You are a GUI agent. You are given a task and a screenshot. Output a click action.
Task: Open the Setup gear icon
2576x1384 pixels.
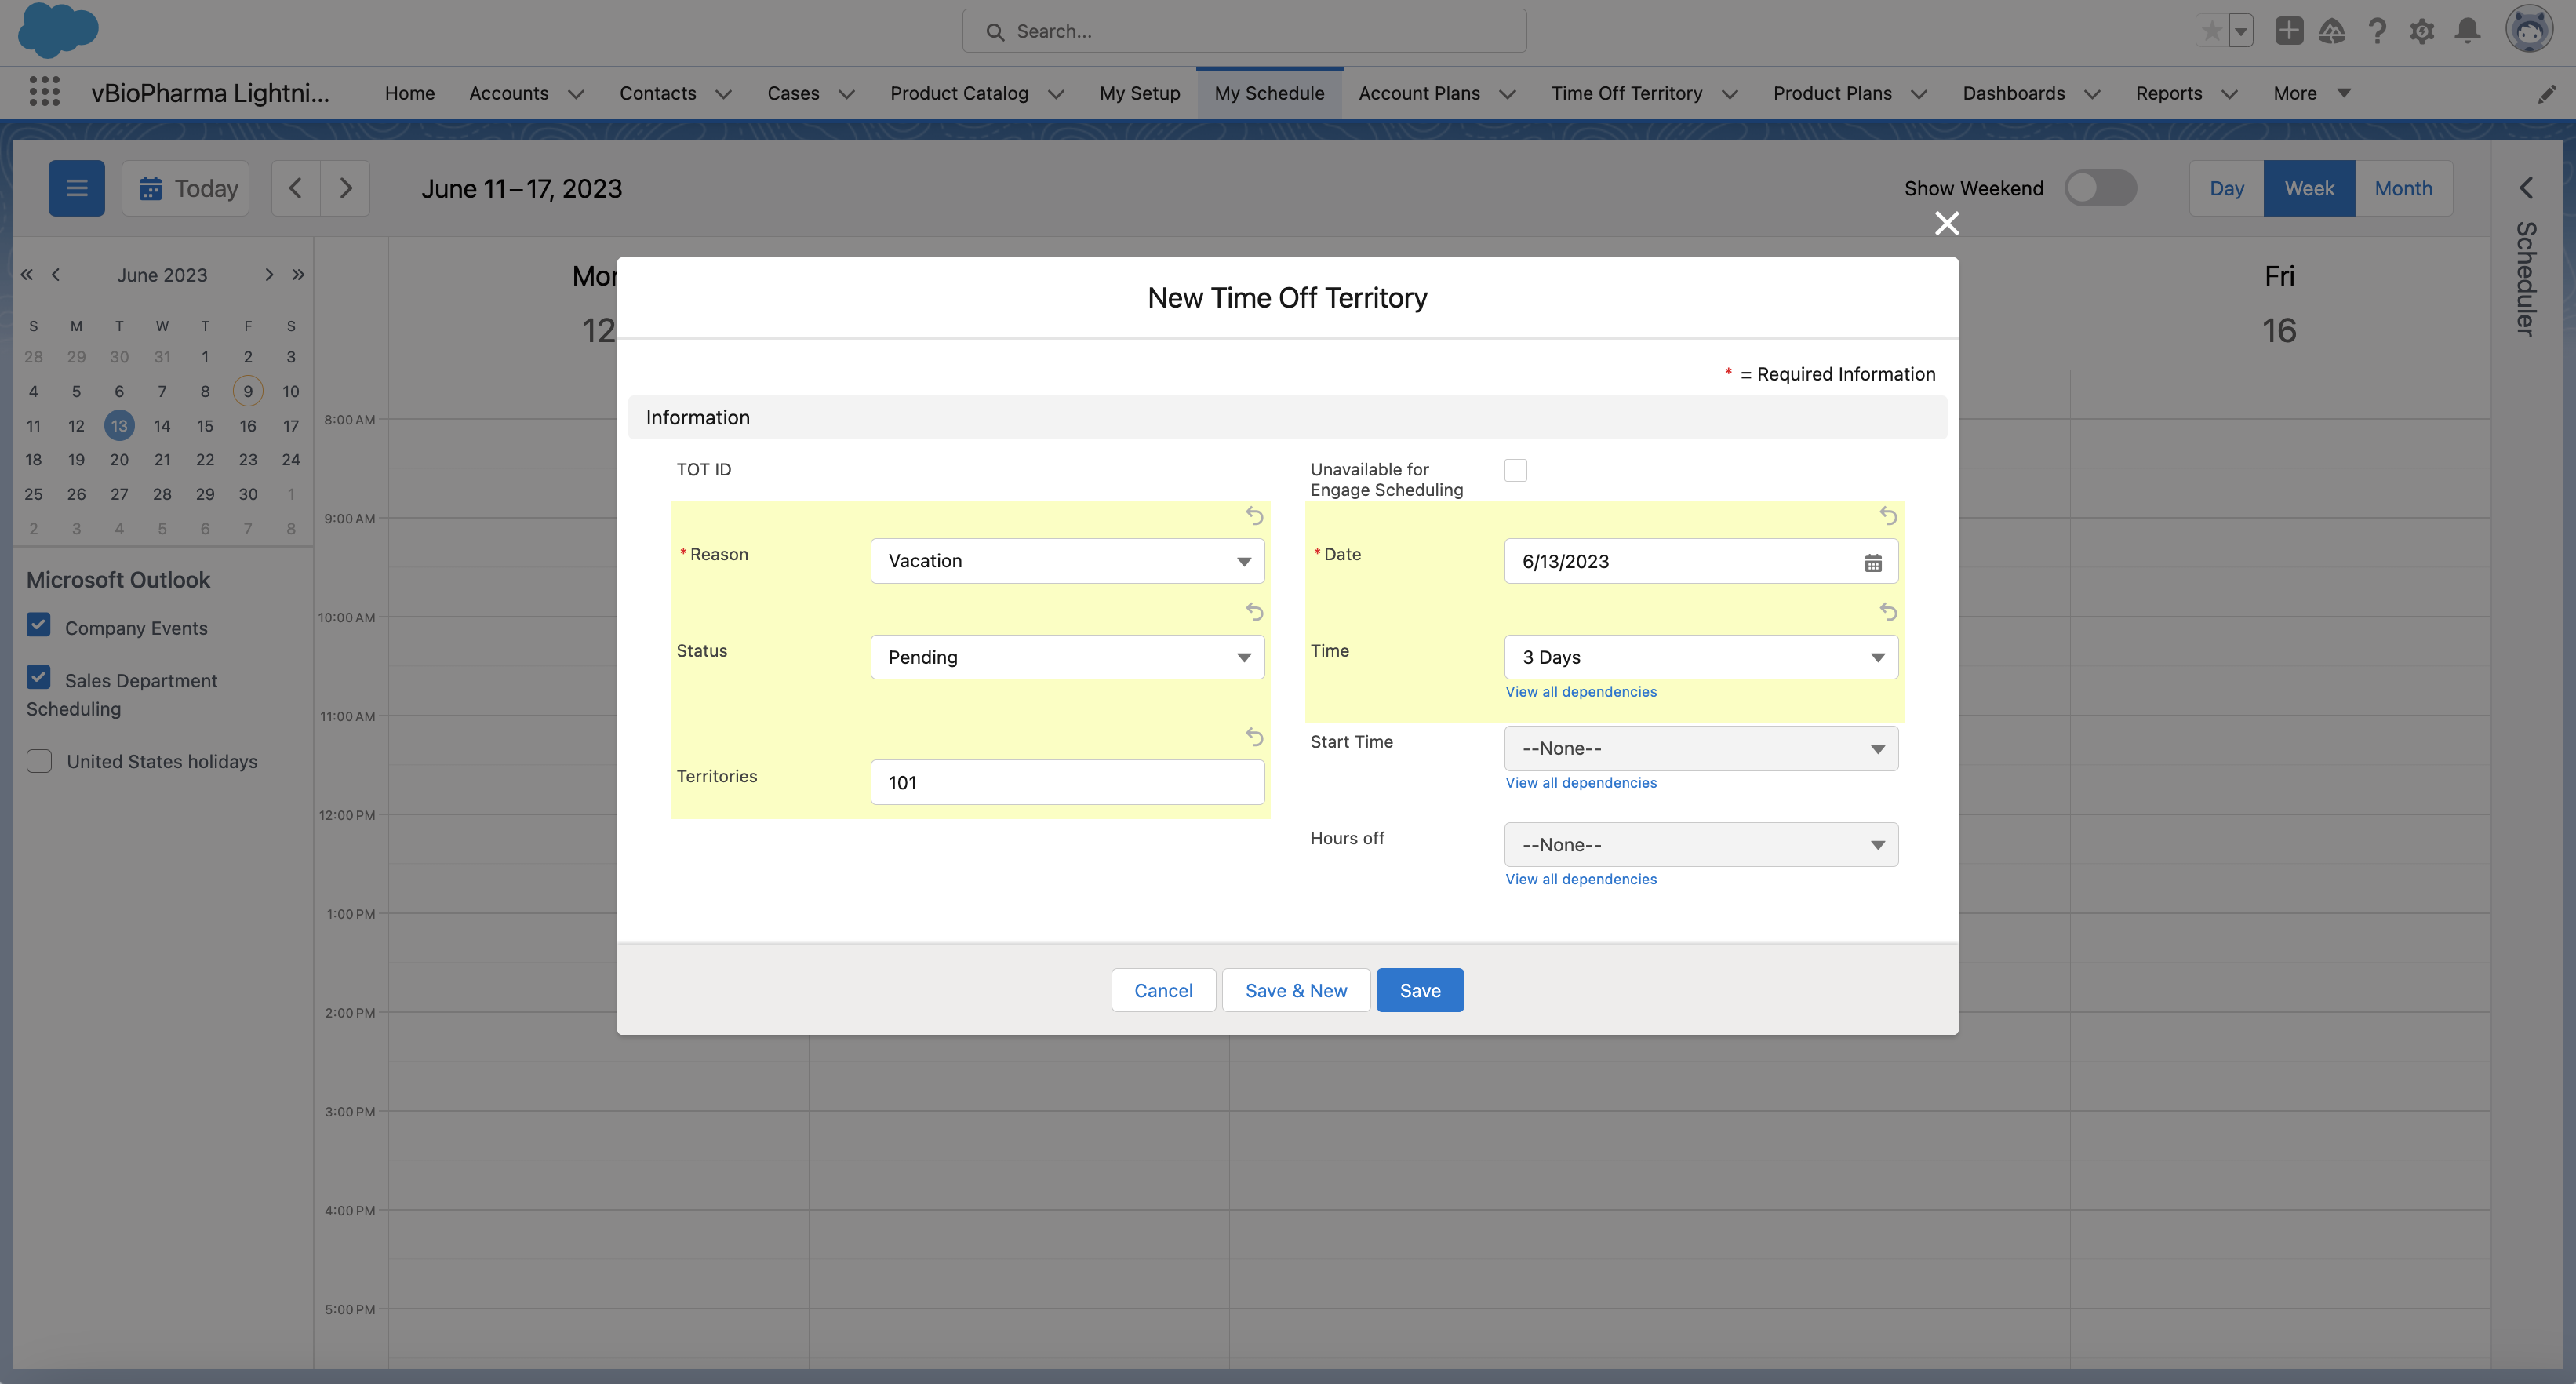[x=2421, y=31]
